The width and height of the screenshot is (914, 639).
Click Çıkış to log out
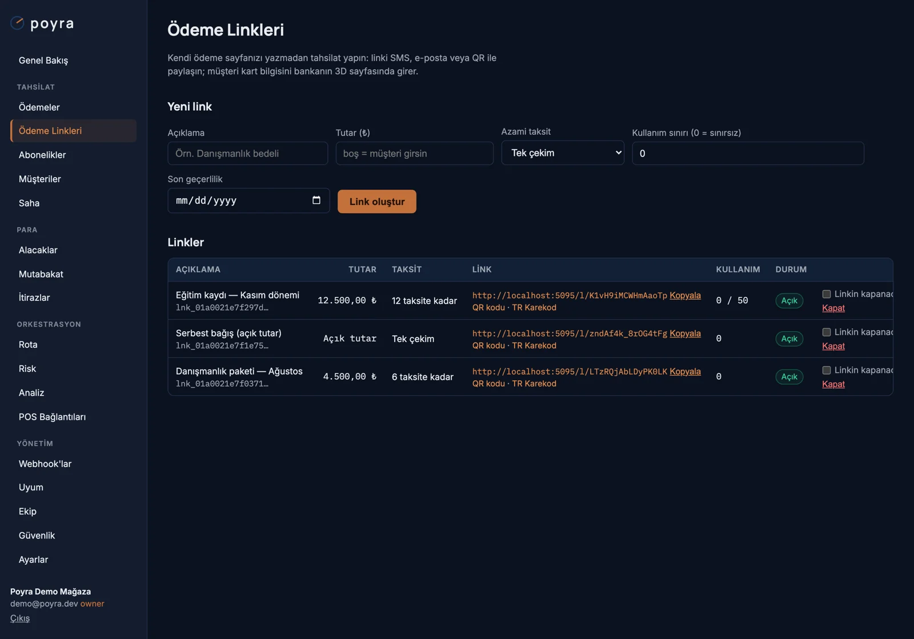[20, 618]
